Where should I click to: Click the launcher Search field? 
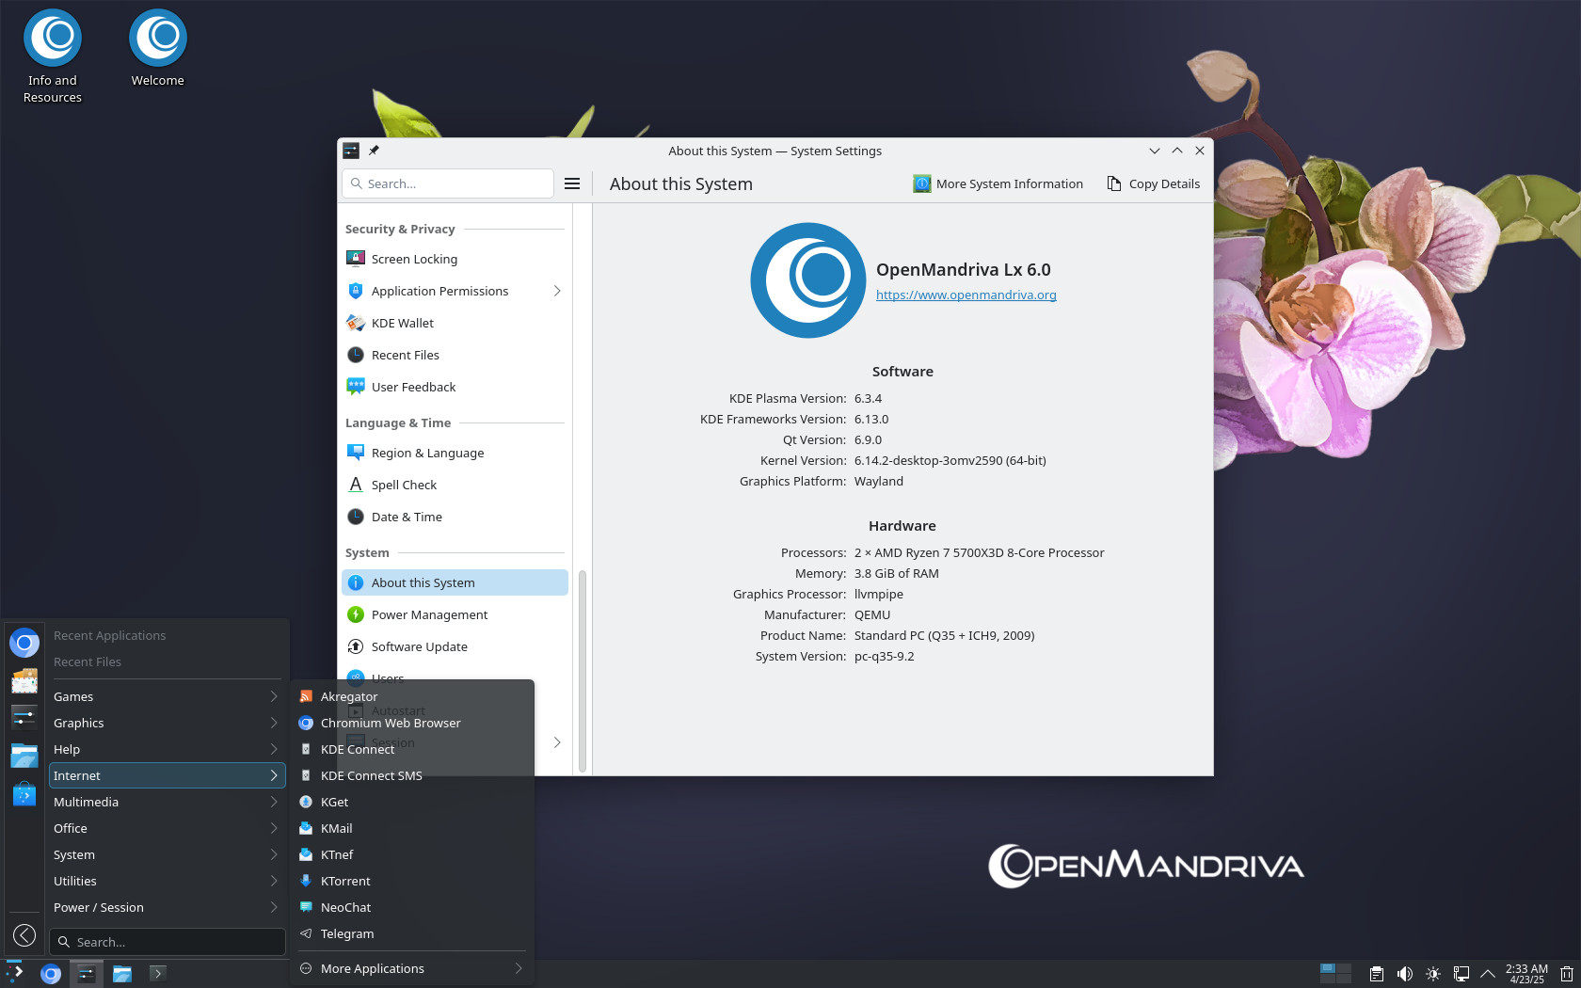pyautogui.click(x=168, y=942)
